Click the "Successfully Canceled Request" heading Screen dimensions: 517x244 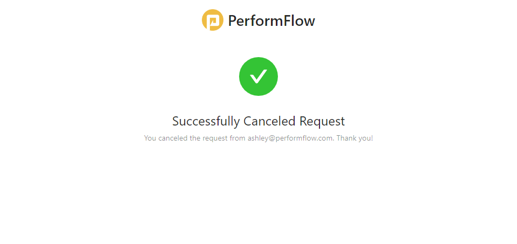(x=258, y=121)
